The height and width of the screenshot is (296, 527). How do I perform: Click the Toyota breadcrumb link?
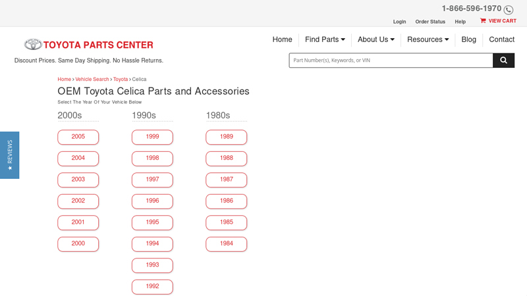coord(121,80)
